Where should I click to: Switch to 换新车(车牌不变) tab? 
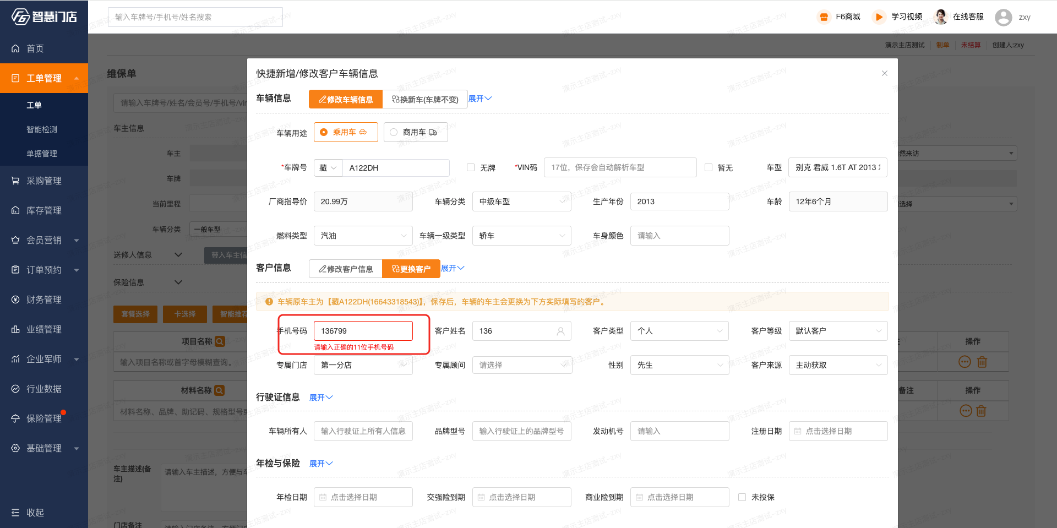[x=425, y=99]
